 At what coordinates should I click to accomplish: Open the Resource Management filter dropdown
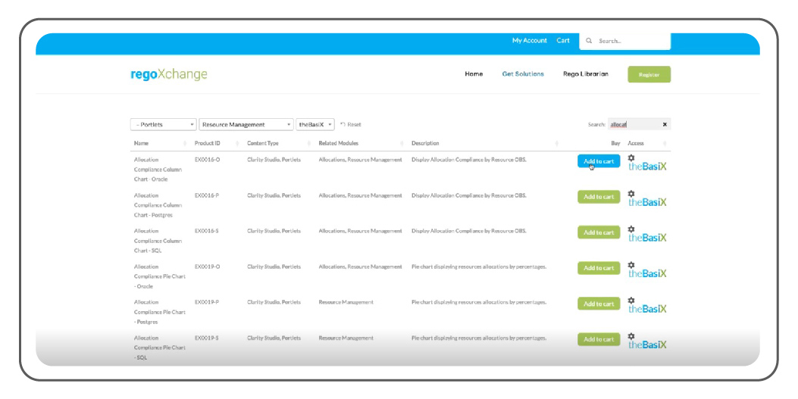pyautogui.click(x=246, y=124)
